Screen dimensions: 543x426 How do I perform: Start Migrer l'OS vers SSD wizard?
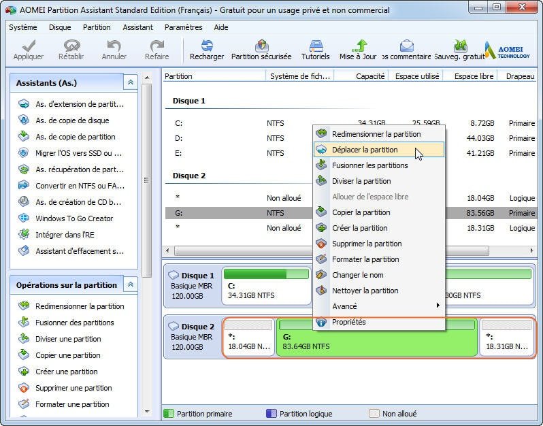pos(70,152)
